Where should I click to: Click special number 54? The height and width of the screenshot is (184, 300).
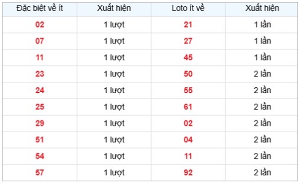pyautogui.click(x=40, y=156)
